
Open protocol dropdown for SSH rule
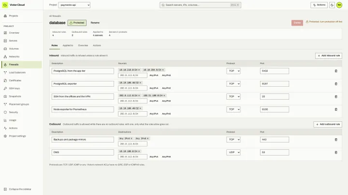click(233, 97)
